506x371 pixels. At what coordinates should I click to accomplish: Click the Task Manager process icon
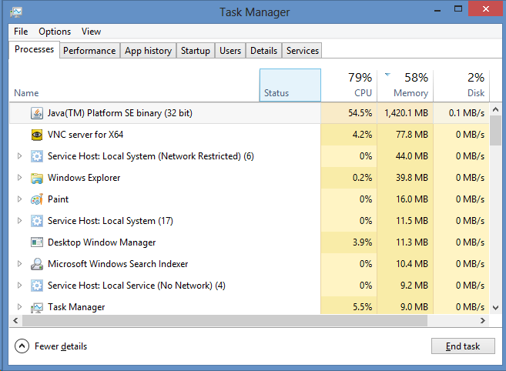click(x=37, y=307)
